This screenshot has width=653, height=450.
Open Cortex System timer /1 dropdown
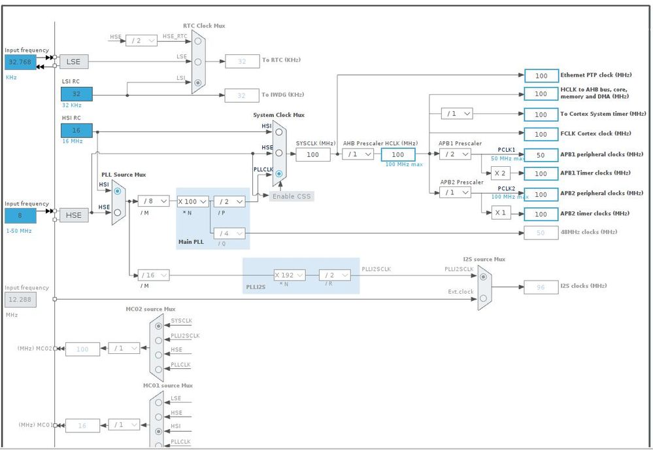pos(457,113)
